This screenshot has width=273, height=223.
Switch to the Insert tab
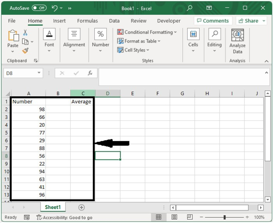[59, 21]
